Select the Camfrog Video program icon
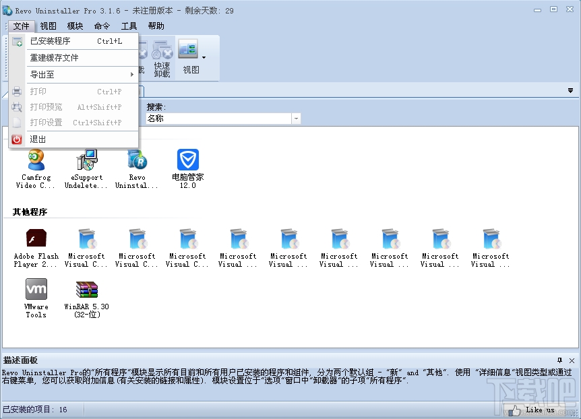581x419 pixels. pos(35,162)
